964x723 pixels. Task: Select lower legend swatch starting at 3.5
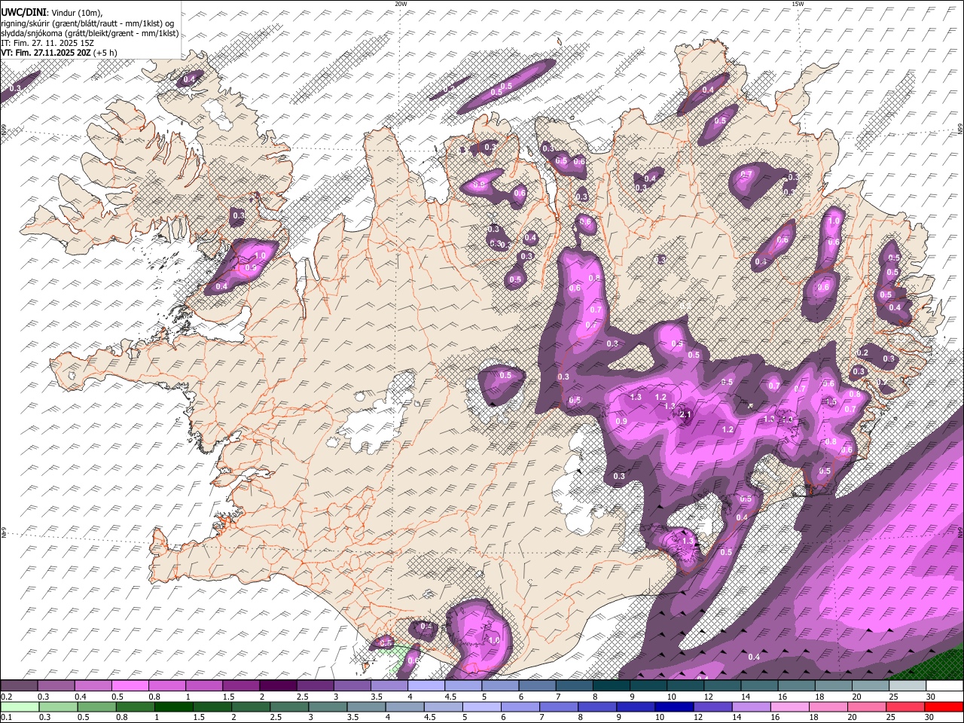(365, 706)
